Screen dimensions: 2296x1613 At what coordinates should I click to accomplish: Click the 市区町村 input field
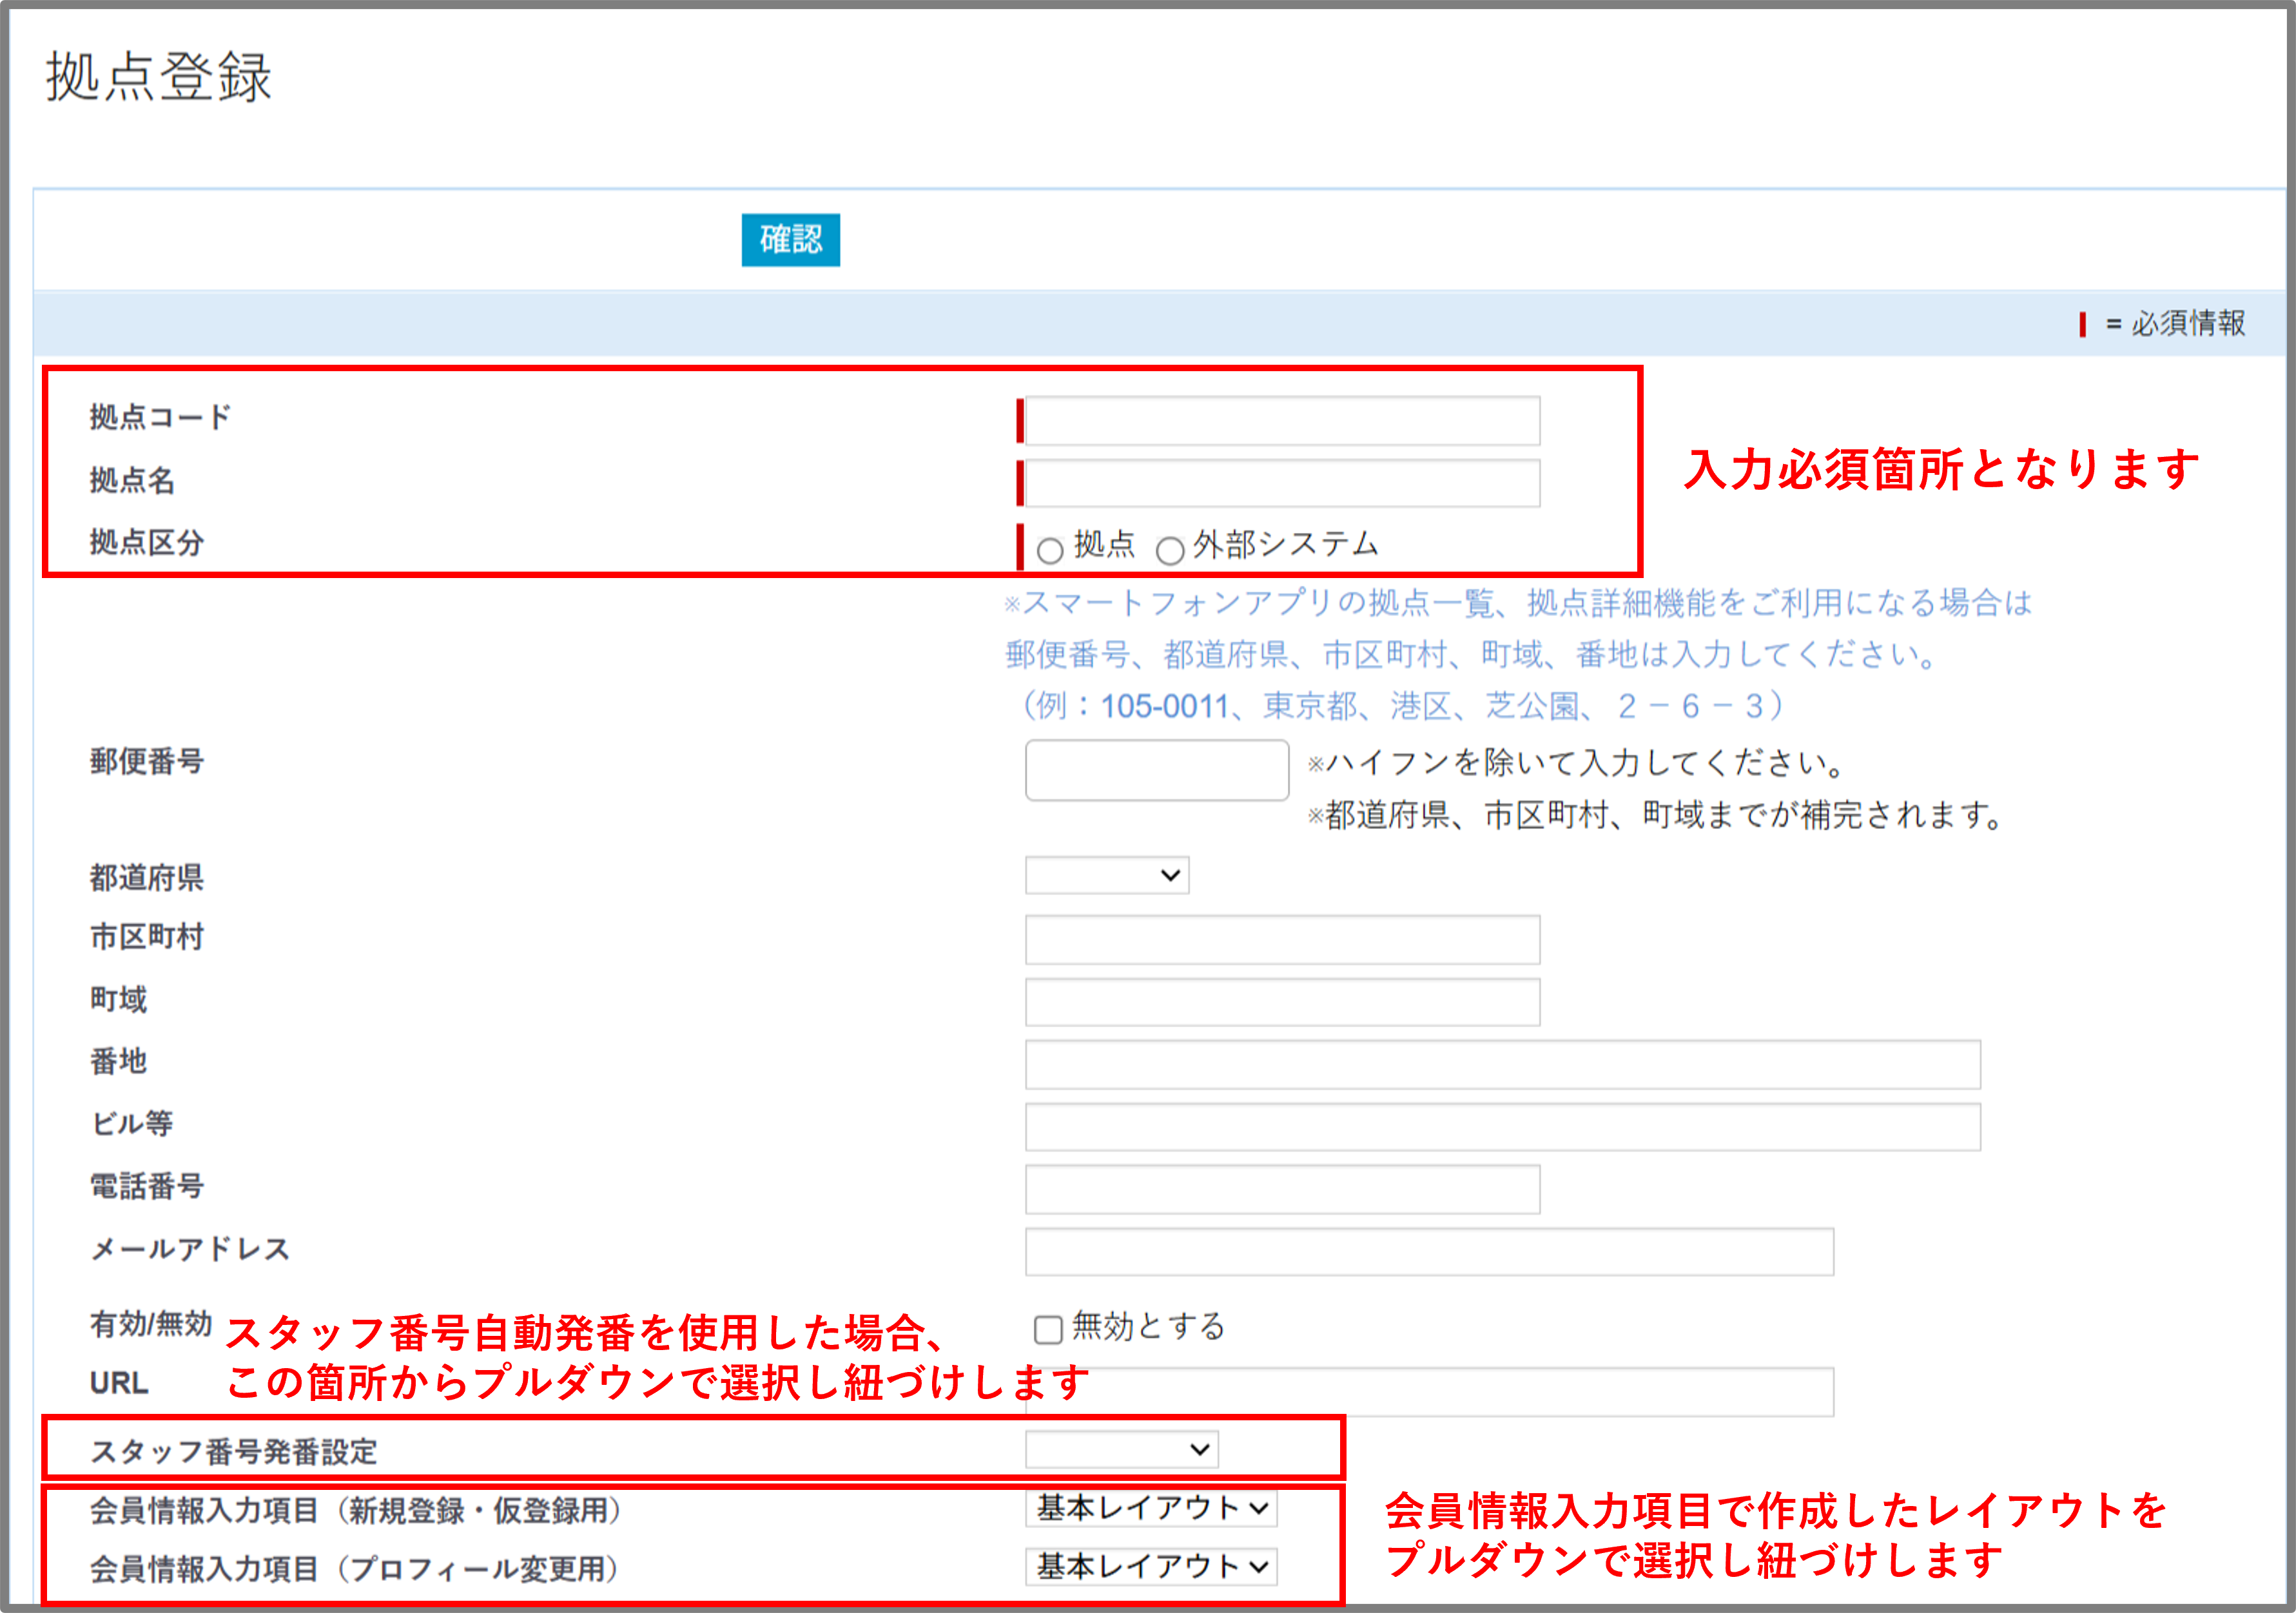tap(1282, 940)
